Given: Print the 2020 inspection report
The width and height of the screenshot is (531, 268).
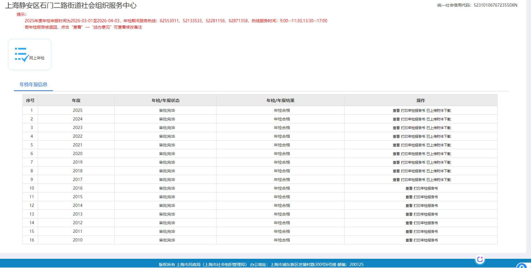Looking at the screenshot, I should point(413,154).
